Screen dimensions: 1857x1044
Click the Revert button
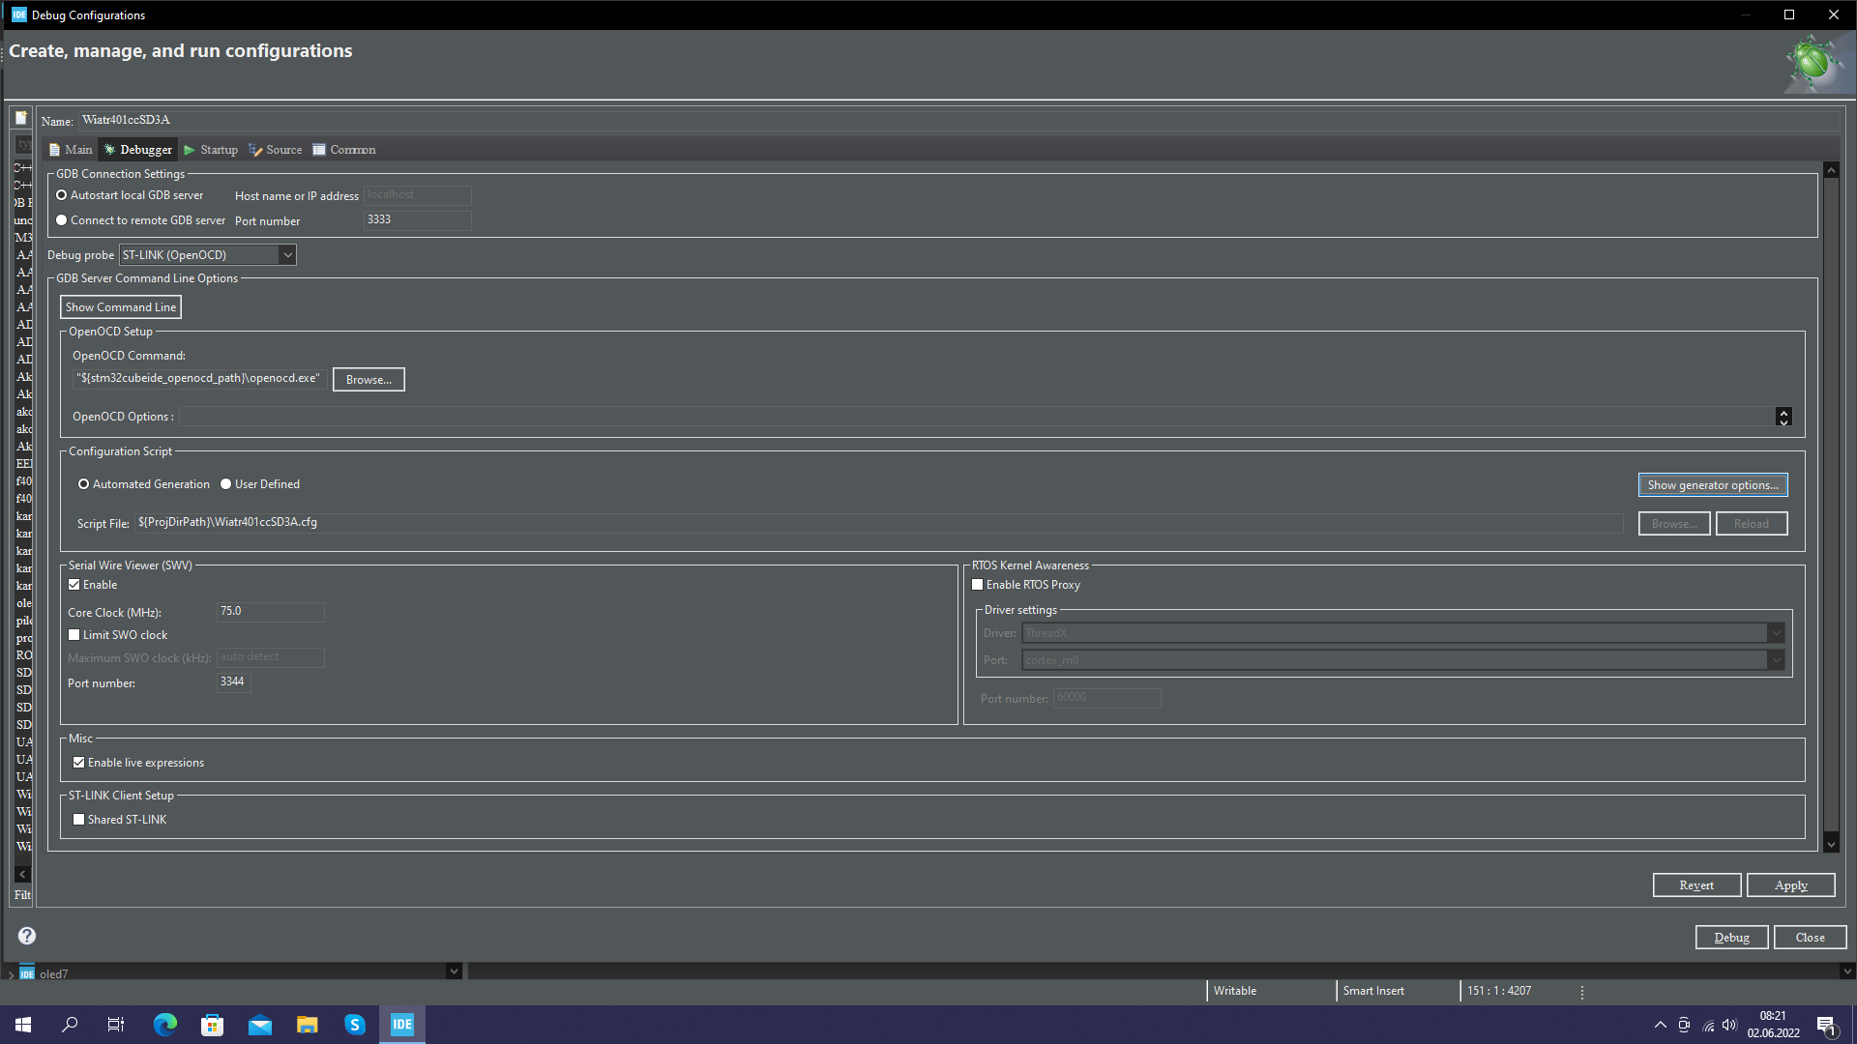[1696, 885]
